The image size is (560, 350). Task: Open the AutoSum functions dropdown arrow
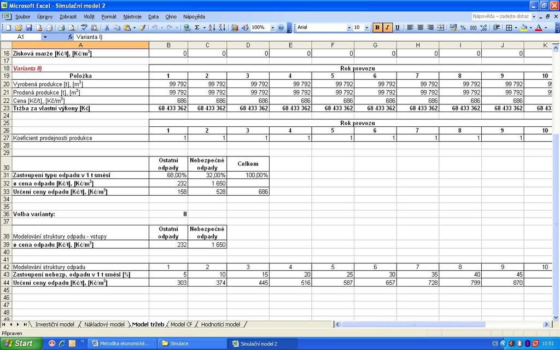tap(205, 27)
